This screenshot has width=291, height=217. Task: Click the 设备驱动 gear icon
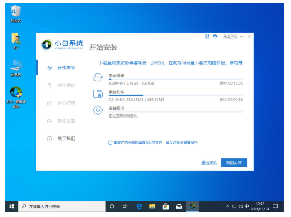point(98,110)
